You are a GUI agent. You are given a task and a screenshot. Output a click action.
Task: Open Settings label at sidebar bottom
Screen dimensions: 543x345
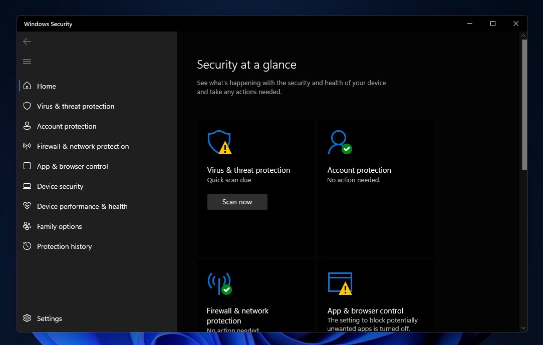(x=50, y=318)
